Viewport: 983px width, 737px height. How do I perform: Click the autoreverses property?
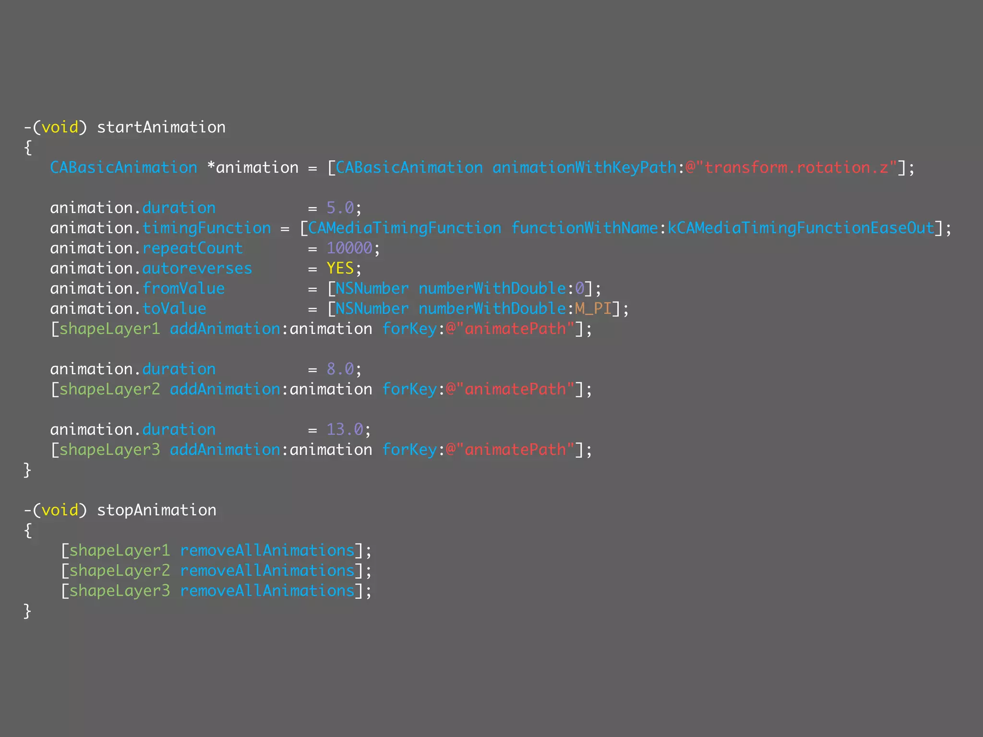(x=197, y=269)
